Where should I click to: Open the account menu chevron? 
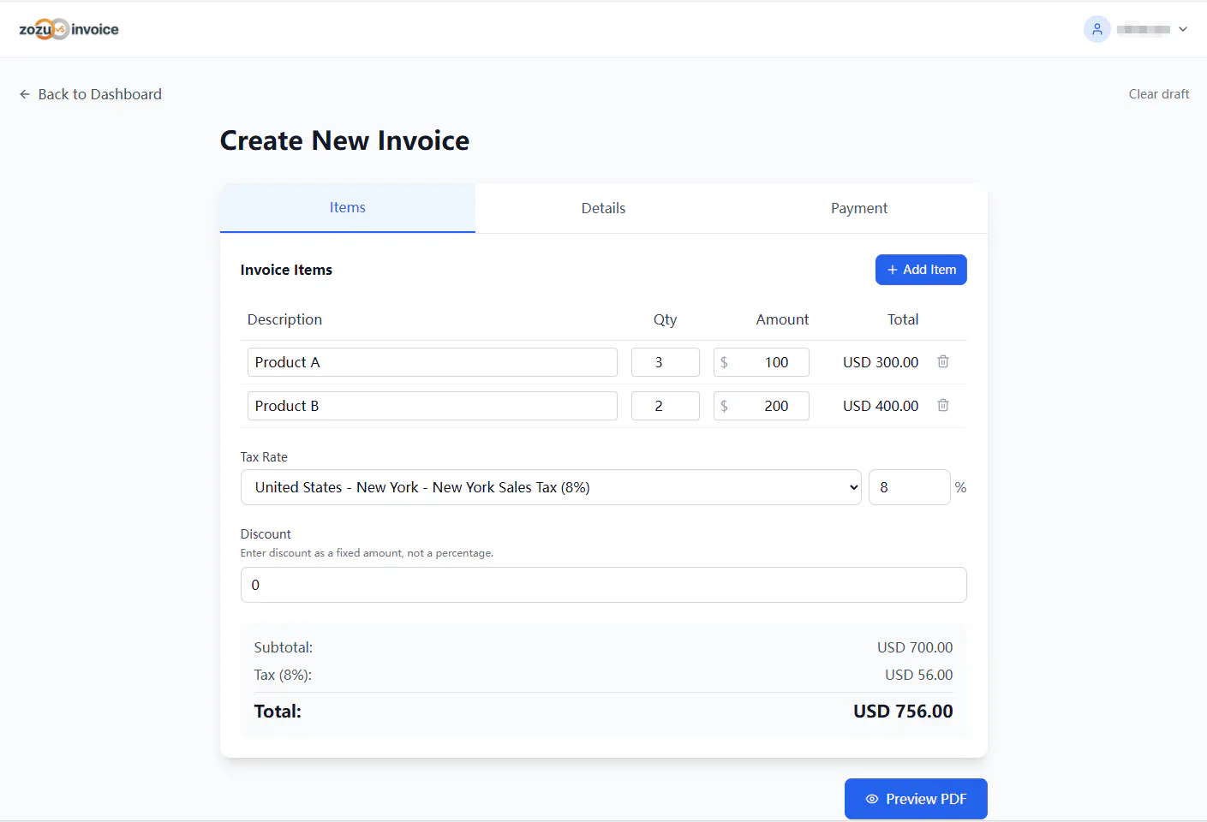pos(1182,29)
